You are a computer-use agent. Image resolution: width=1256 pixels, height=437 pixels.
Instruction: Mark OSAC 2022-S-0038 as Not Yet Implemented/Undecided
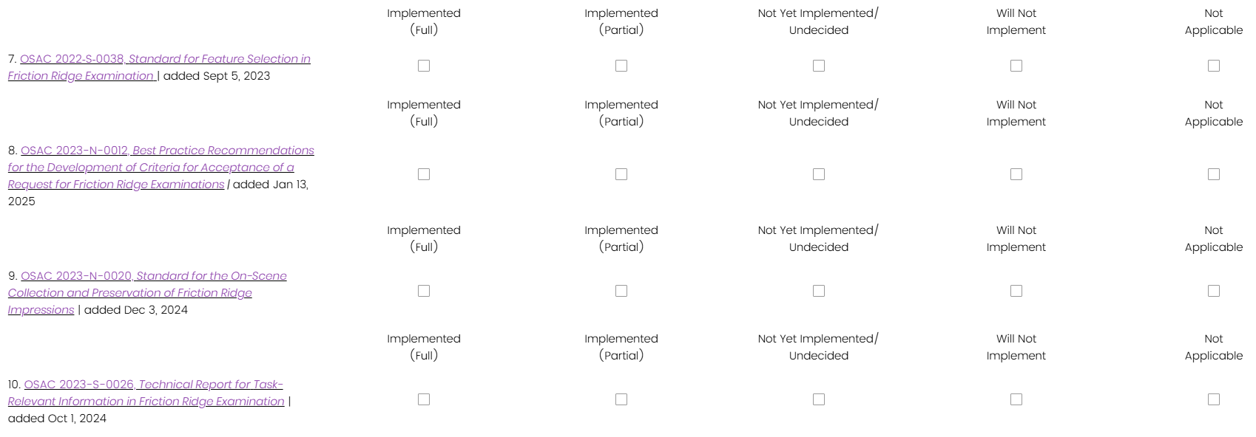pos(819,66)
